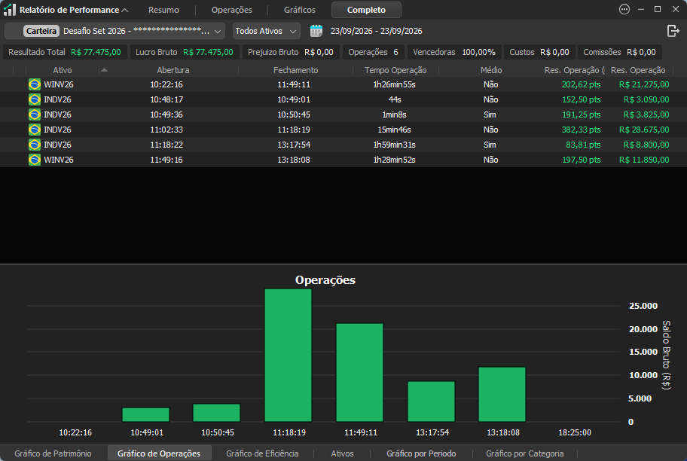The image size is (687, 461).
Task: Switch to the Operações tab
Action: point(232,10)
